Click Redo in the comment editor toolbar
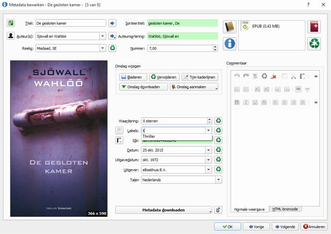 [x=246, y=76]
